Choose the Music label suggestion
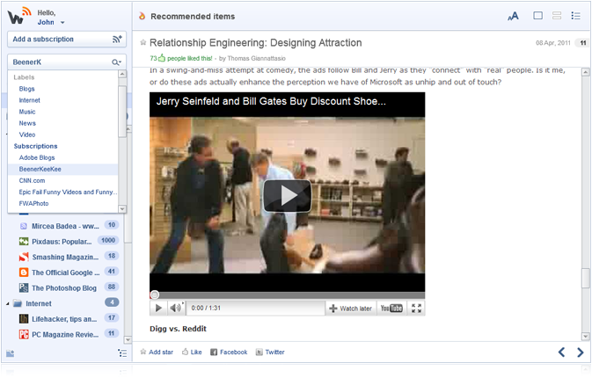The width and height of the screenshot is (592, 378). coord(27,112)
